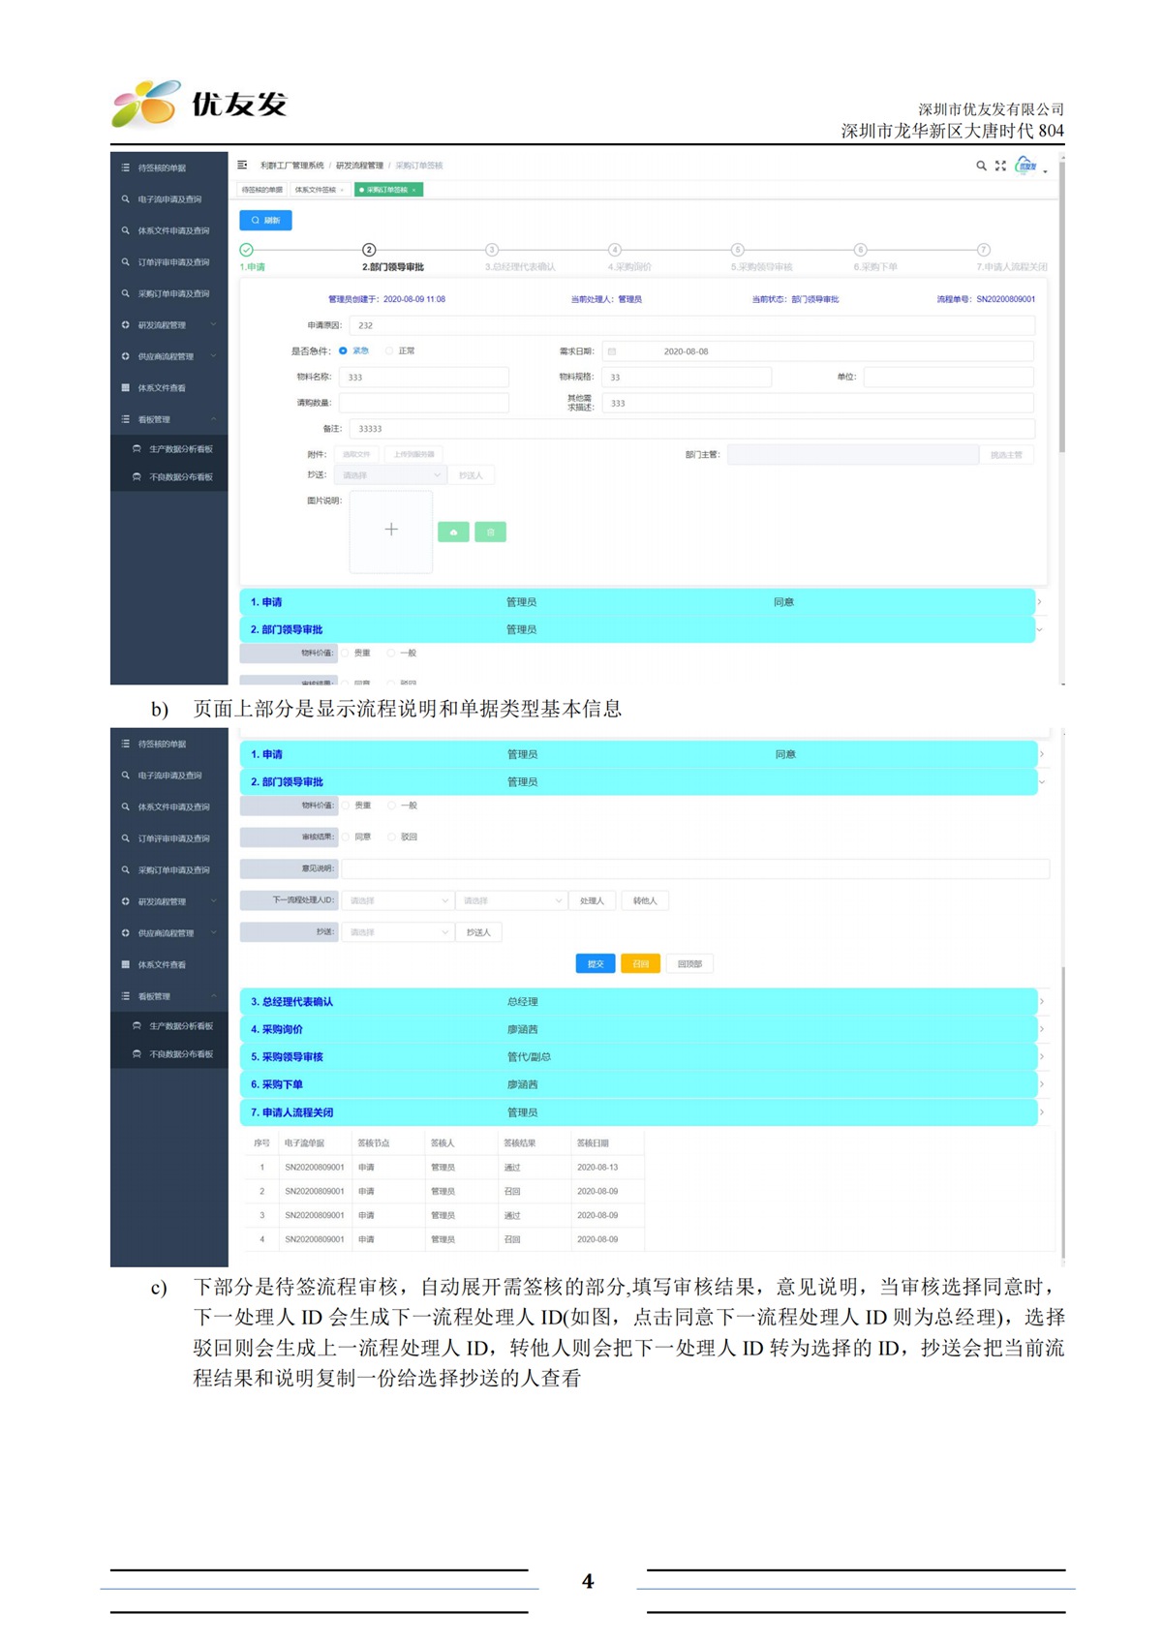The width and height of the screenshot is (1162, 1643).
Task: Click the 意见说明 text input field
Action: point(694,868)
